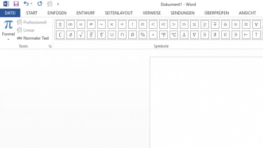
Task: Click the Save icon in quick access toolbar
Action: pos(16,4)
